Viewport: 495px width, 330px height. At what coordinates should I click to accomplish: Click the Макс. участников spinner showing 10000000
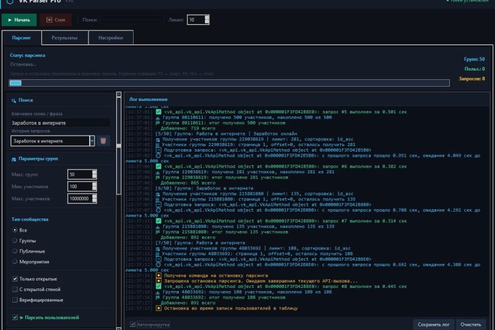click(82, 198)
